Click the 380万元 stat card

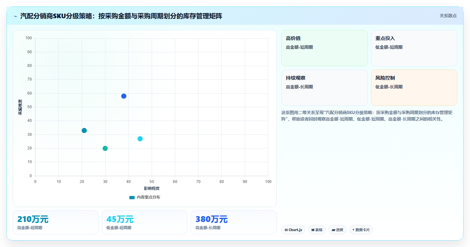[x=234, y=222]
